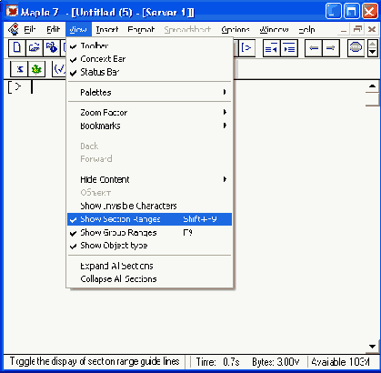Click the third toolbar icon after Open

coord(52,48)
